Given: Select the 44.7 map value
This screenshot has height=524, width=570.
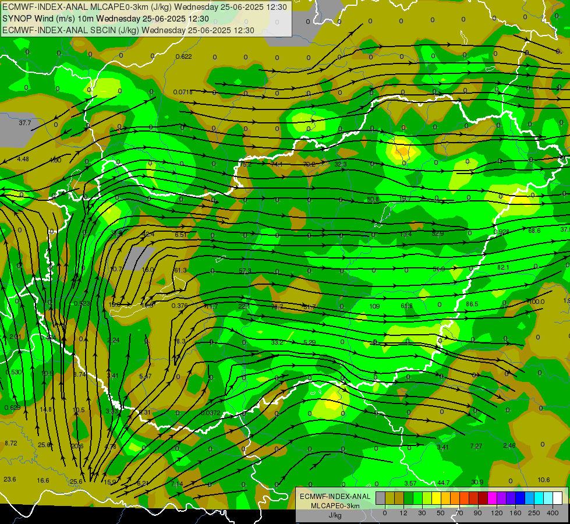Looking at the screenshot, I should 444,483.
